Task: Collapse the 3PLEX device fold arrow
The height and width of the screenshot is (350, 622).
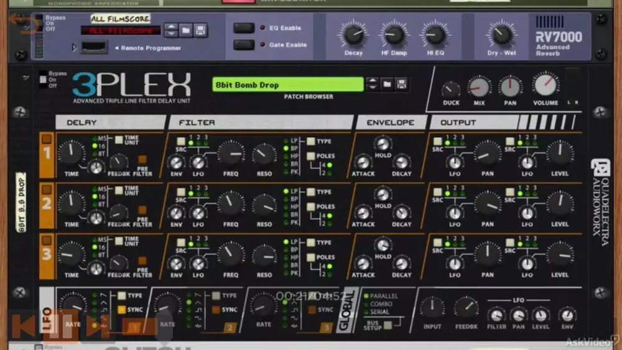Action: pos(26,78)
